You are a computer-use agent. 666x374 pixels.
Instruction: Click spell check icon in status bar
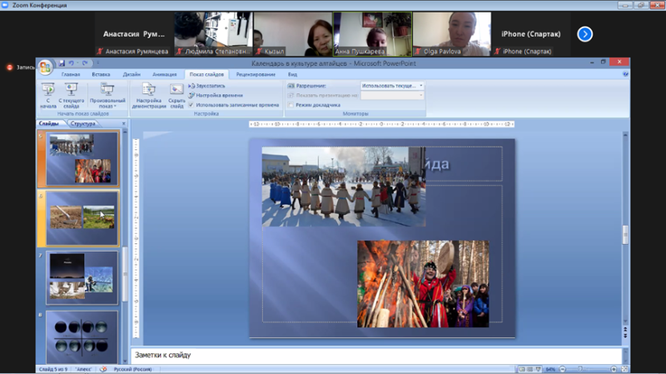tap(103, 369)
